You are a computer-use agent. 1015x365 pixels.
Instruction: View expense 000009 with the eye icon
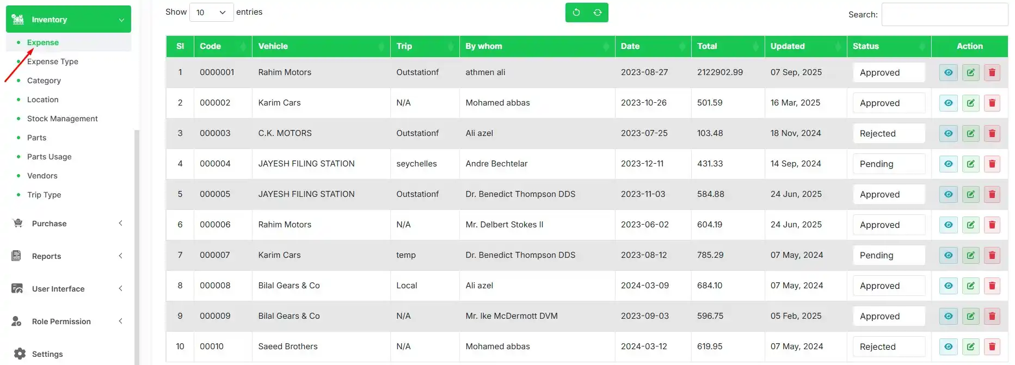[949, 316]
